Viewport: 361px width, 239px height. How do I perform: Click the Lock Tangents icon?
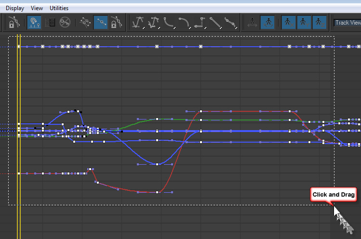116,22
